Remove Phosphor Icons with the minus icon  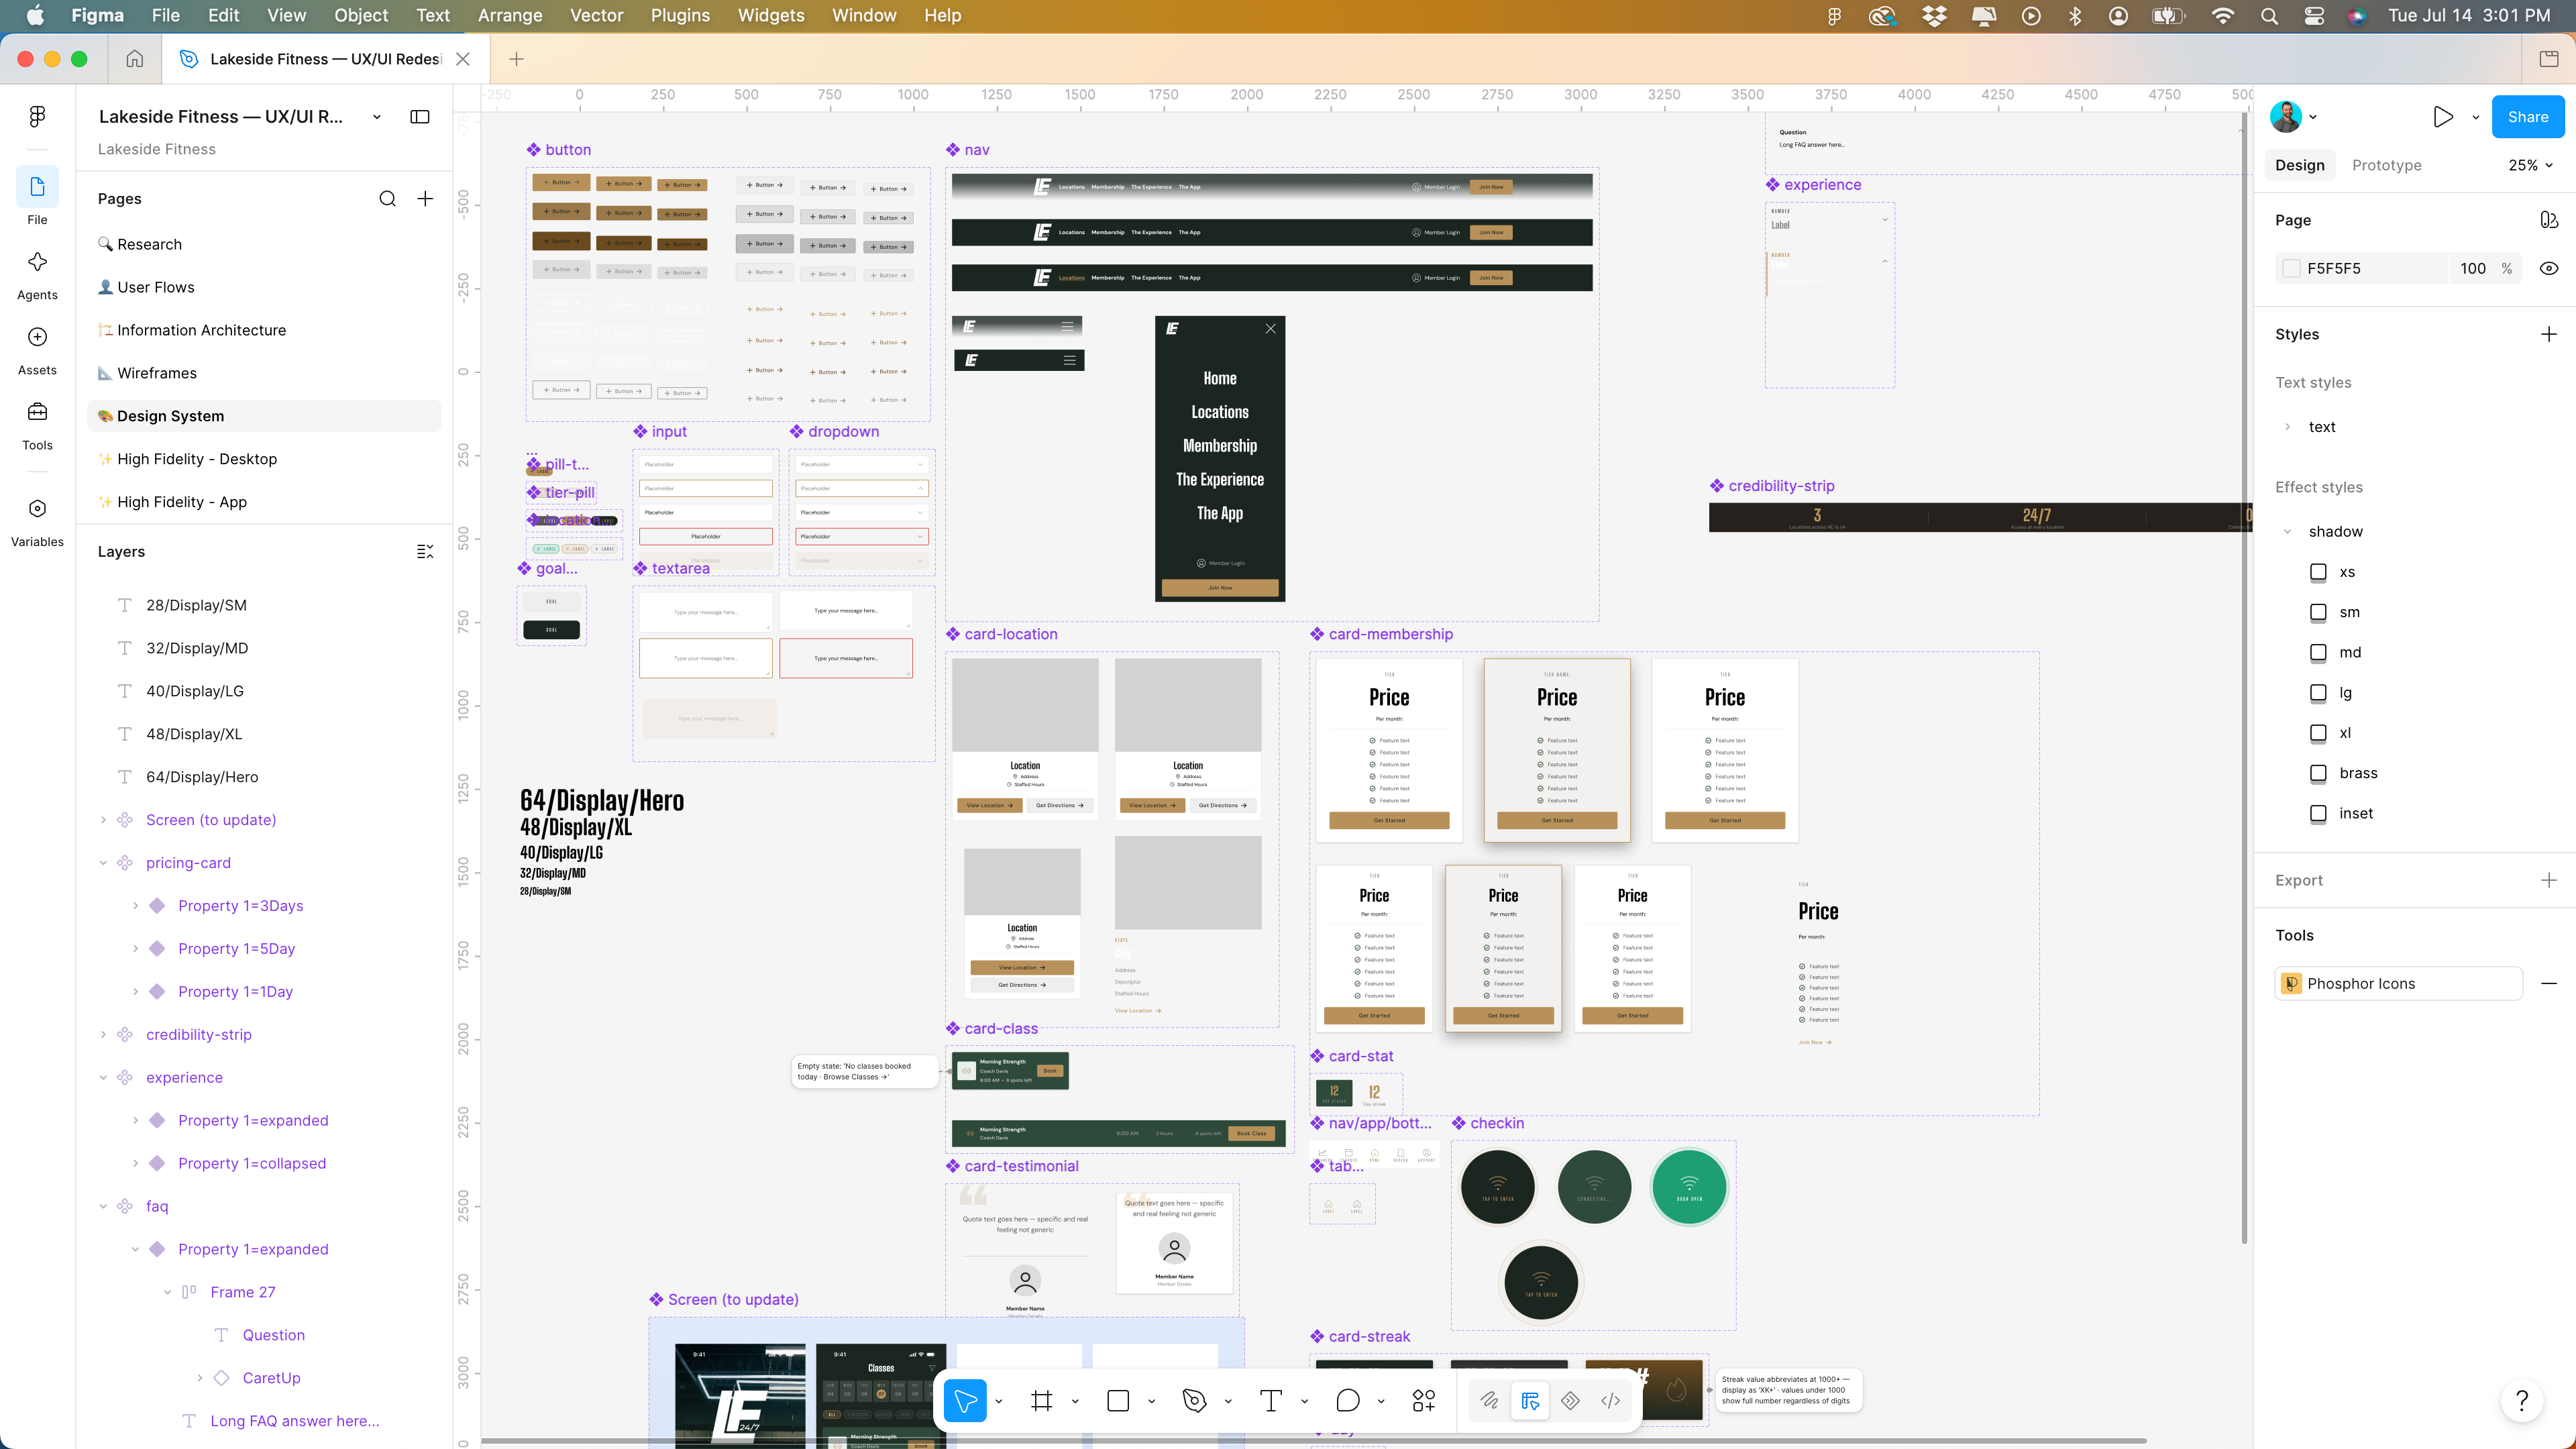2548,984
